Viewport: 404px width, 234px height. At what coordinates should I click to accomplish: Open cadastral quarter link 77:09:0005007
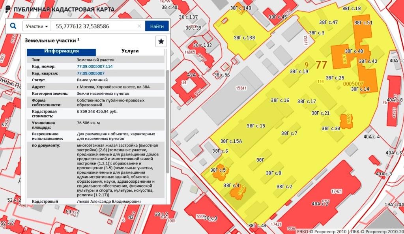click(x=90, y=73)
